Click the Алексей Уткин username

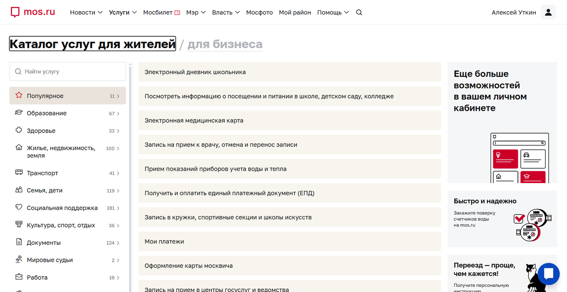[514, 13]
